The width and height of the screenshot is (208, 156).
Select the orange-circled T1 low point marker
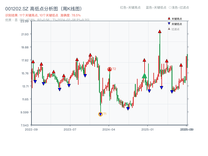[100, 114]
